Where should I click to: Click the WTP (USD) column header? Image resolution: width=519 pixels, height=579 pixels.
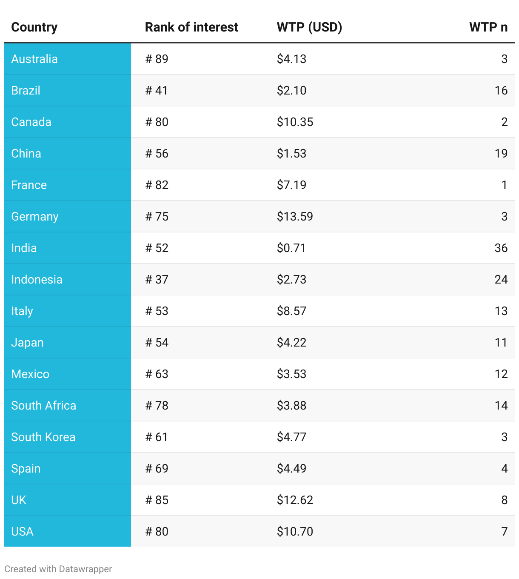309,27
